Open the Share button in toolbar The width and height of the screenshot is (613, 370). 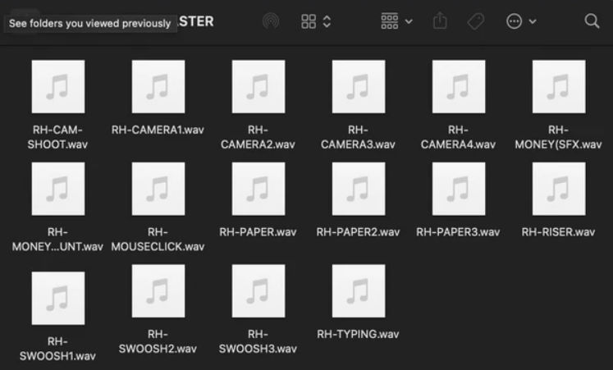point(440,21)
